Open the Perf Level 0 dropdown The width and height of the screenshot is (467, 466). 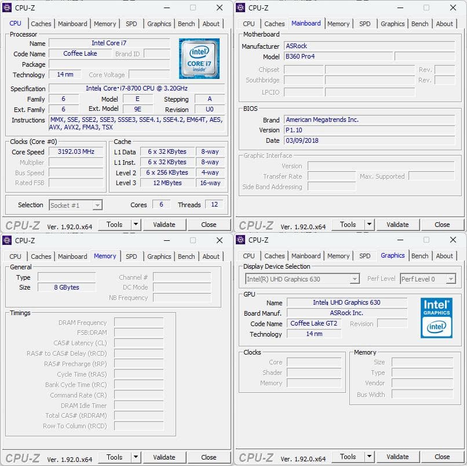coord(428,279)
